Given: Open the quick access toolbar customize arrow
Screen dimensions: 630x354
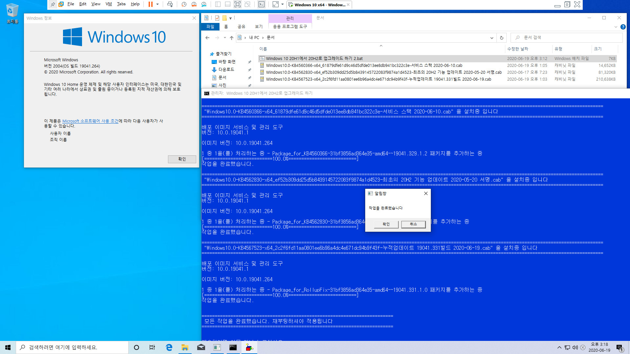Looking at the screenshot, I should (x=230, y=18).
